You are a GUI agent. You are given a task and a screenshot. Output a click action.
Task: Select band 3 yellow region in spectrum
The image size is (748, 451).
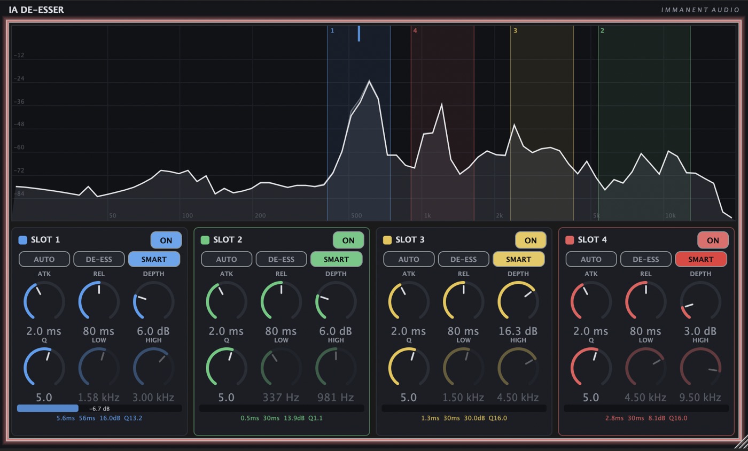542,123
